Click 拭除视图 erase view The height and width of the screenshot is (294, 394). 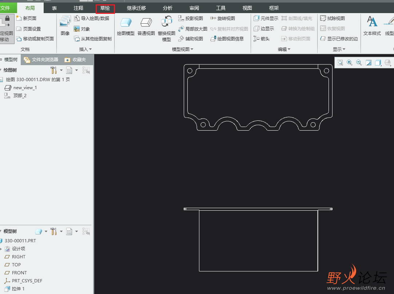(333, 18)
